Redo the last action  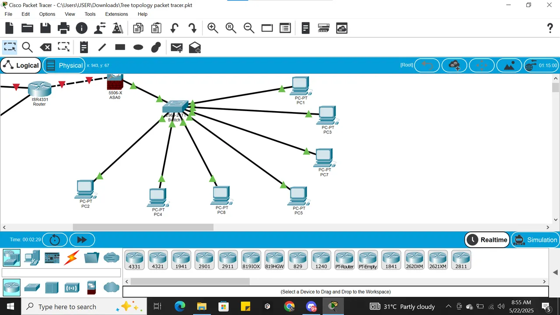[x=192, y=28]
